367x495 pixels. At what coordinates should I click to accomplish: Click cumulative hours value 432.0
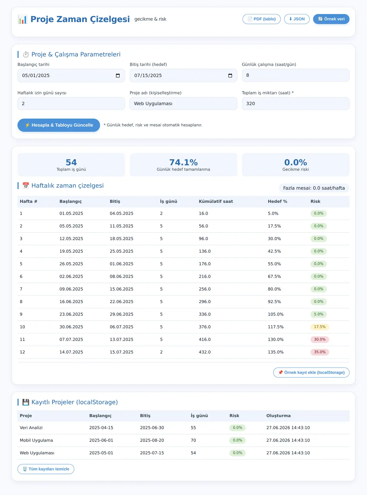(205, 352)
